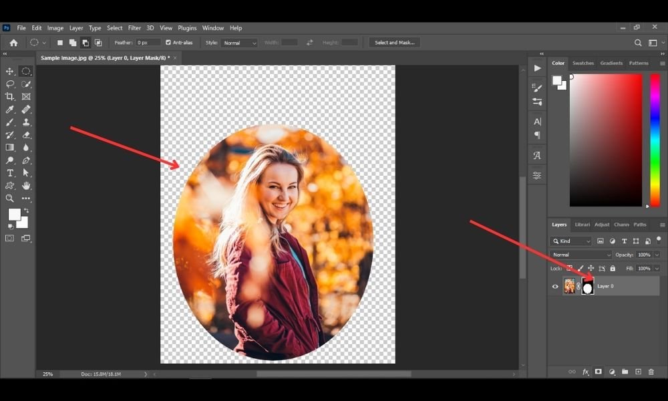Toggle the lock all button
The image size is (668, 401).
[613, 269]
